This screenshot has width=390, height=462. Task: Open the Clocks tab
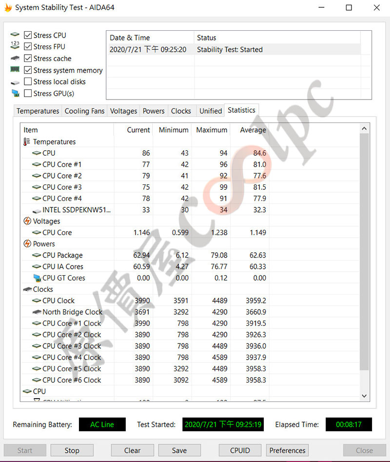(x=181, y=111)
